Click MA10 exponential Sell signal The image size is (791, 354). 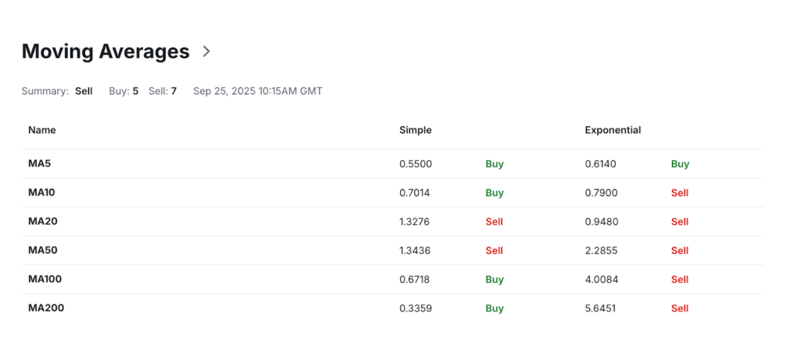(680, 192)
